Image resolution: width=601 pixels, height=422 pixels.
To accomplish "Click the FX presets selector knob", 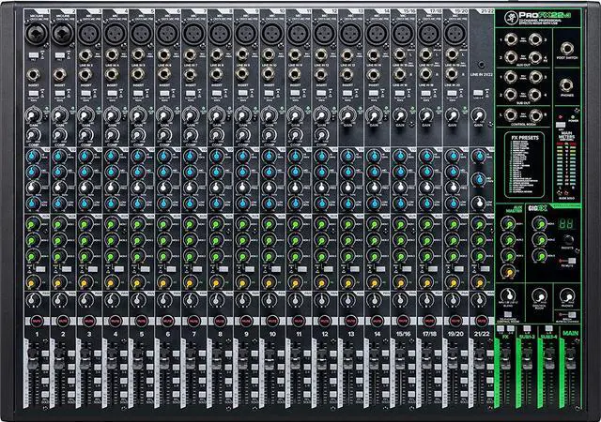I will [568, 240].
